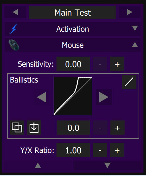Go to next config right of Main Test
The width and height of the screenshot is (146, 176).
[129, 12]
